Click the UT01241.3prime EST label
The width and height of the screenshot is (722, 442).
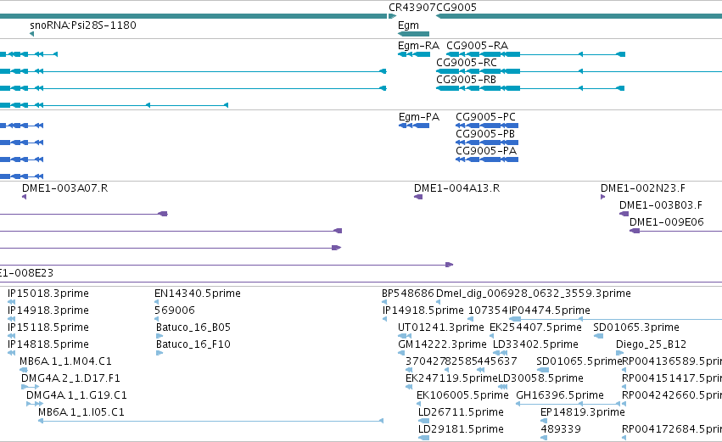pyautogui.click(x=441, y=327)
